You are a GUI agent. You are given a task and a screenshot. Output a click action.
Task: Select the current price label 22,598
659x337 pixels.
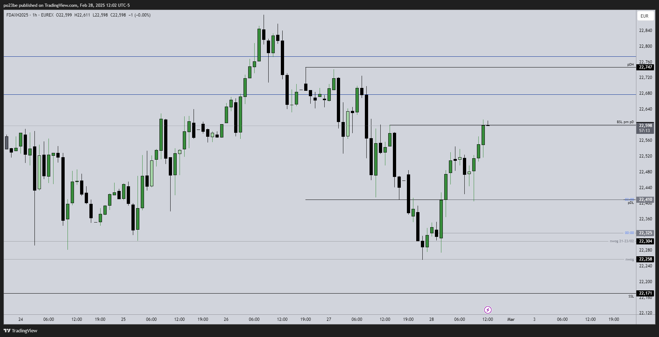pyautogui.click(x=645, y=126)
